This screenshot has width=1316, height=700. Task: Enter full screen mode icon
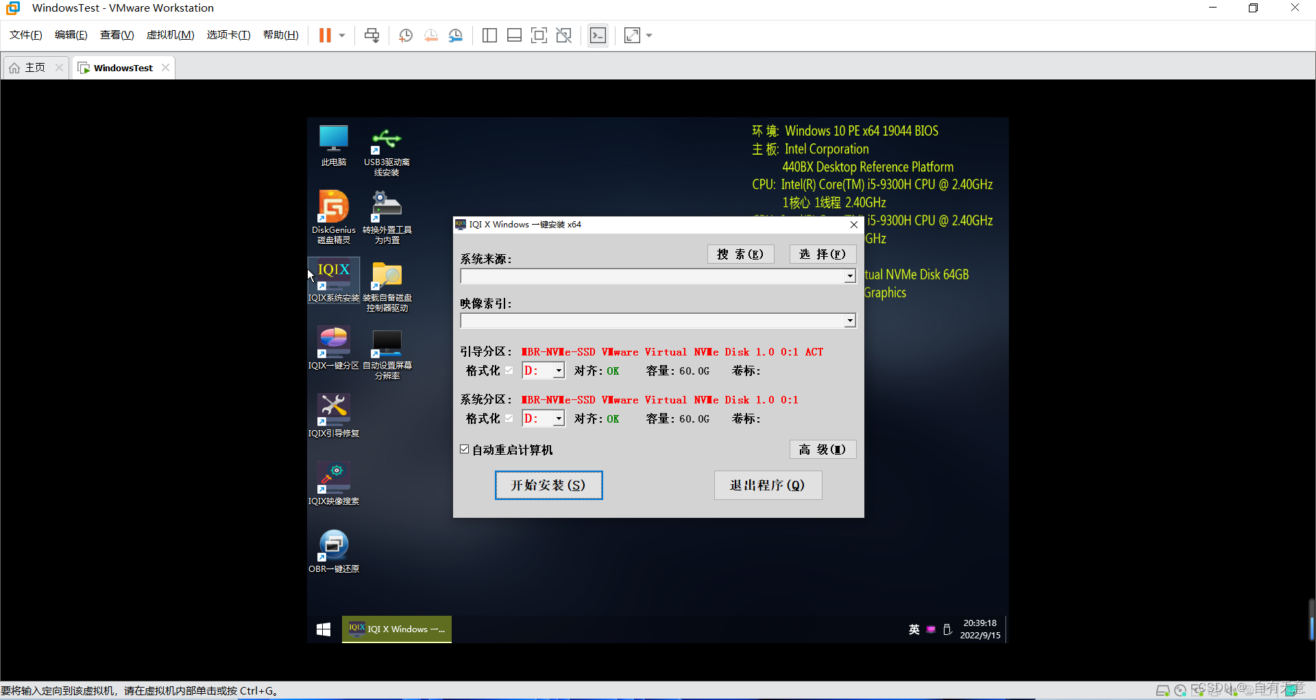539,35
